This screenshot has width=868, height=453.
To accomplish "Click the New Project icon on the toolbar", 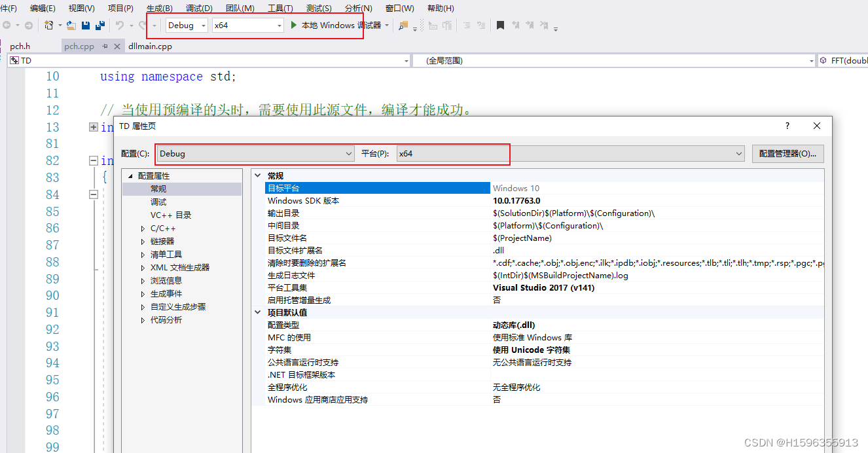I will point(49,25).
